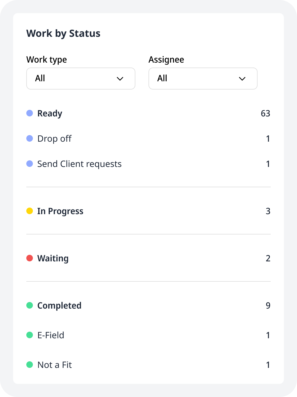
Task: Click the In Progress count 3
Action: (x=268, y=211)
